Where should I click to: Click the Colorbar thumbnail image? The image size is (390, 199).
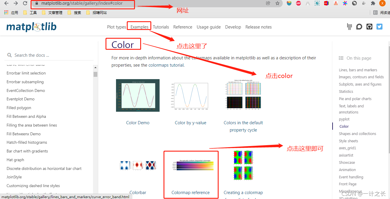[x=138, y=165]
